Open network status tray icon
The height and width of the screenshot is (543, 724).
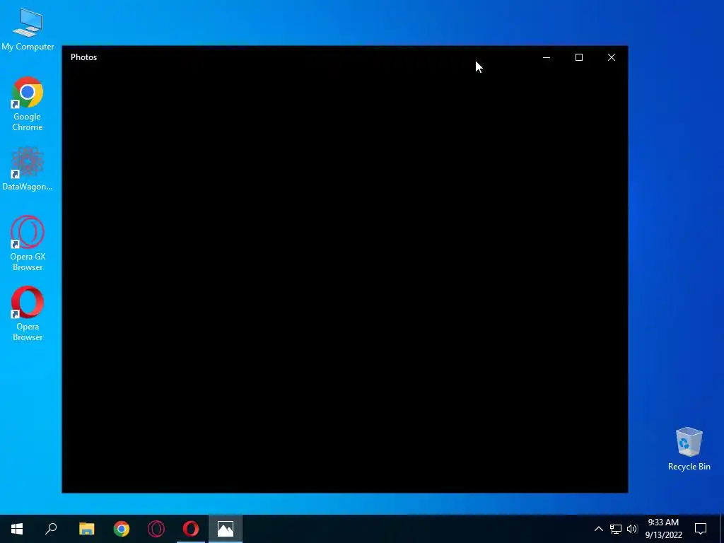pos(616,529)
